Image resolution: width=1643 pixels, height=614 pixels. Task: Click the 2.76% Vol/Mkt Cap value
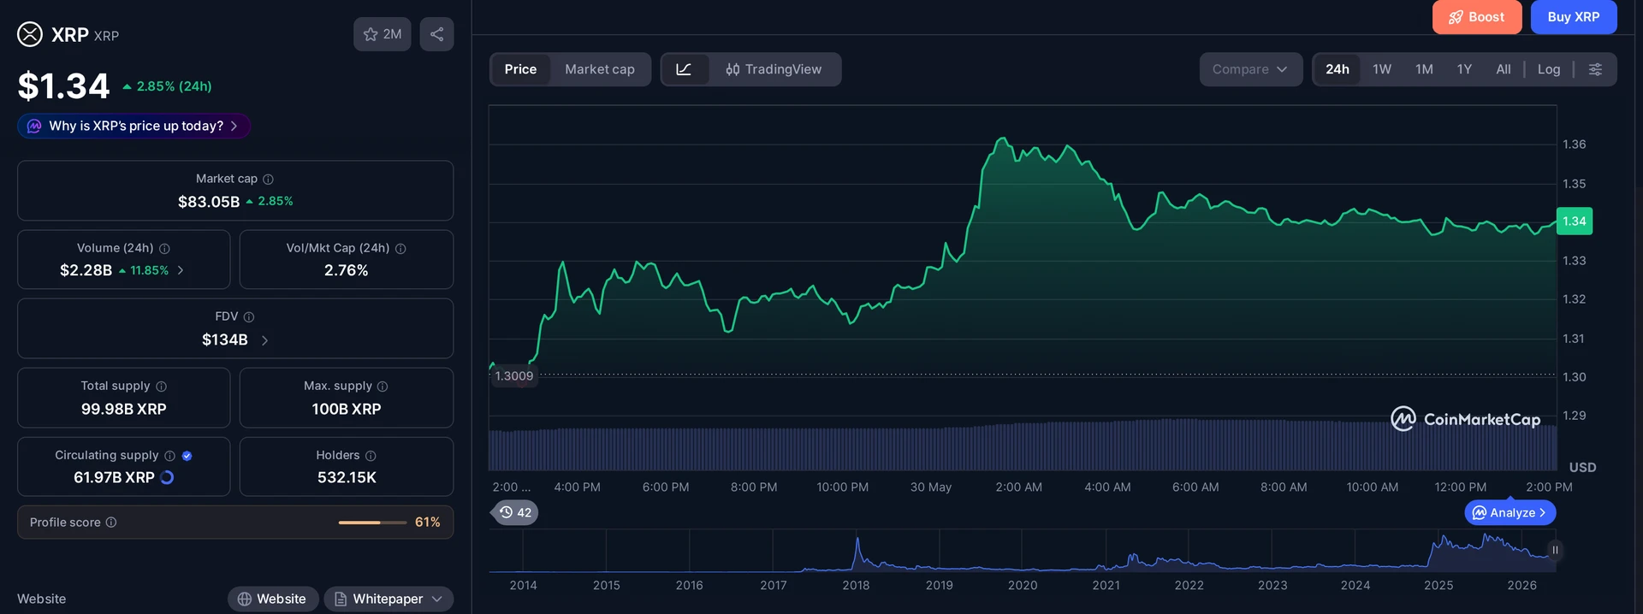point(346,270)
